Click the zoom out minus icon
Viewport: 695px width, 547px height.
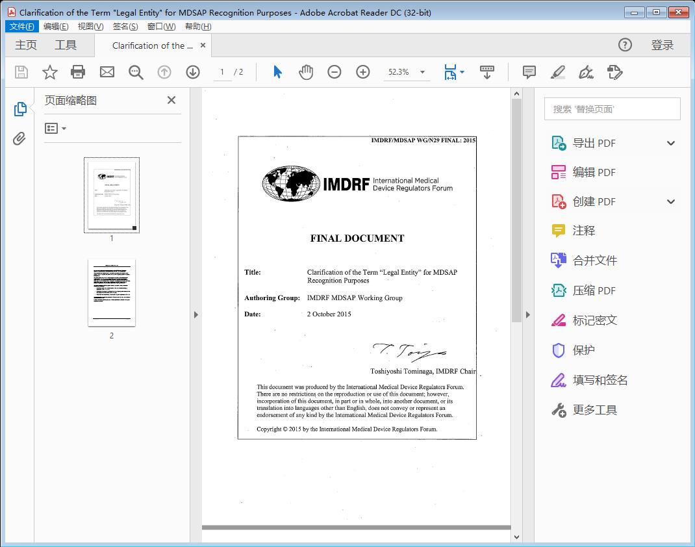pos(335,71)
